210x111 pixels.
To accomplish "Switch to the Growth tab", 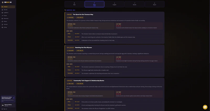I will [134, 4].
